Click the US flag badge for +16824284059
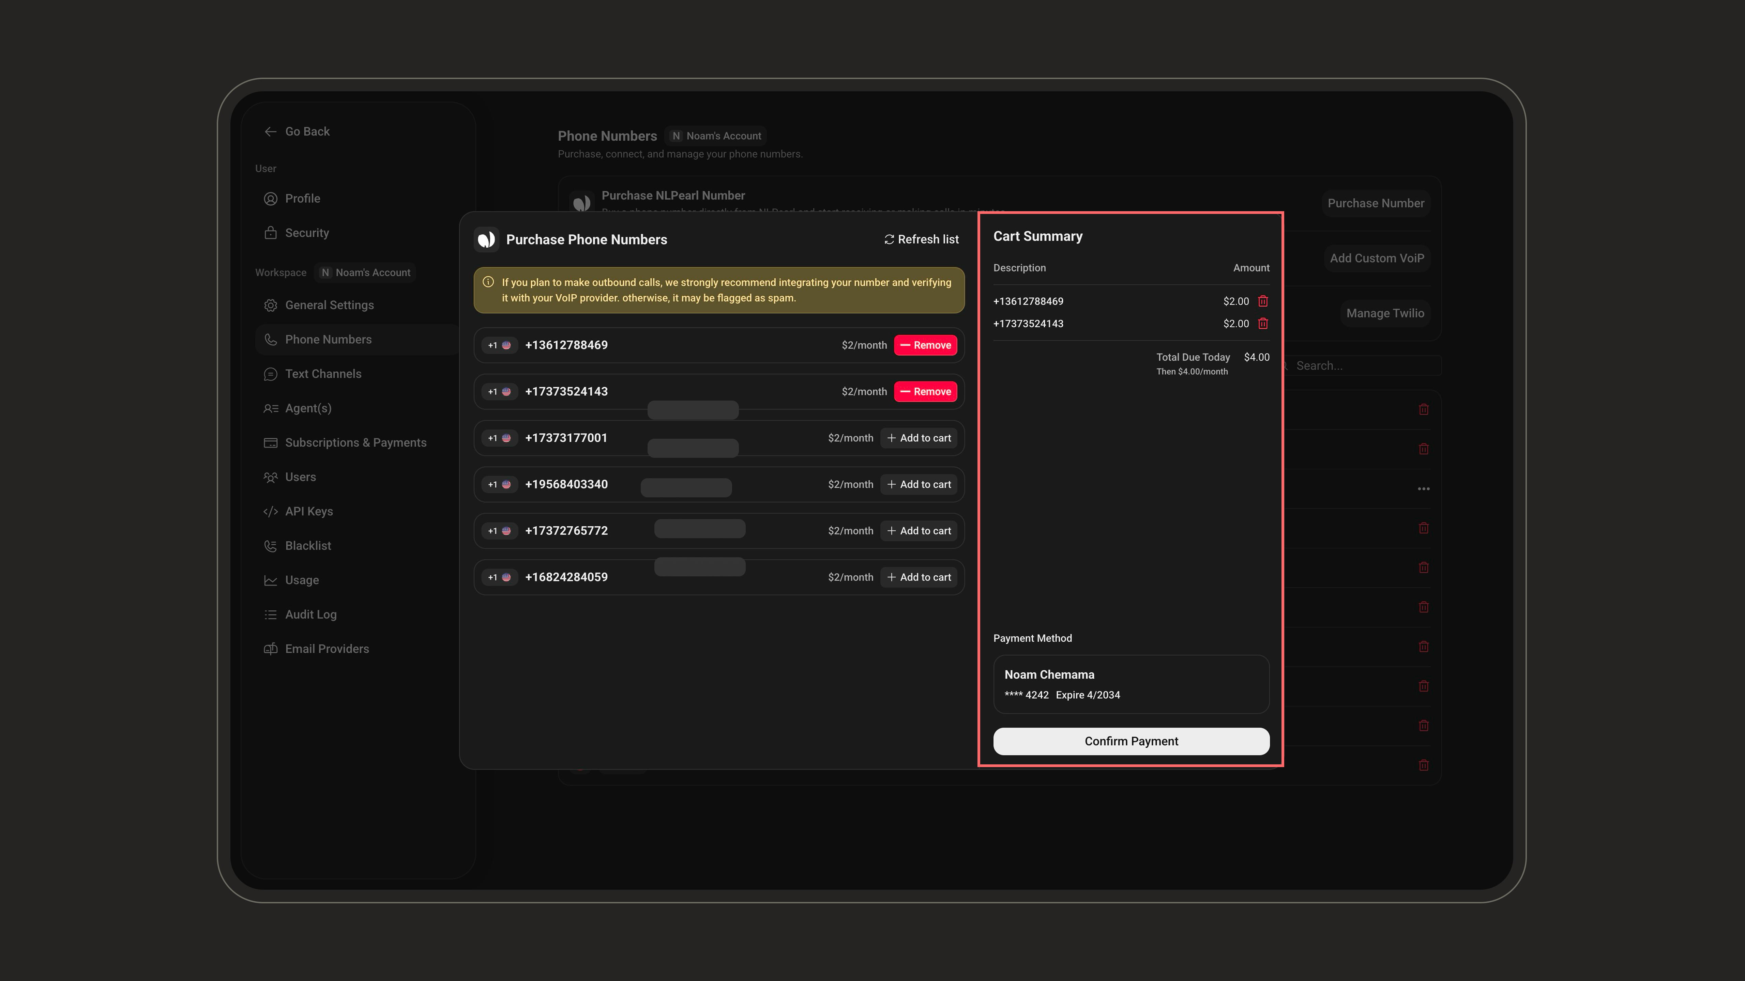Screen dimensions: 1745x981 coord(500,577)
